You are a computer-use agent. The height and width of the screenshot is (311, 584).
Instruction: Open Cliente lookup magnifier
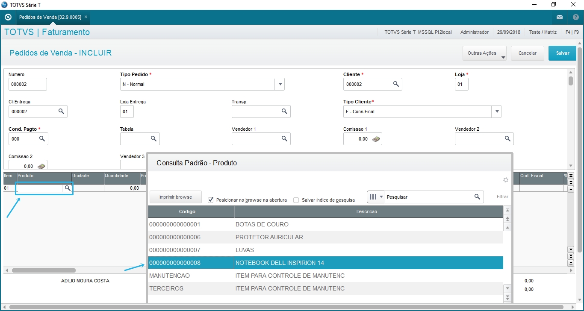pyautogui.click(x=396, y=84)
